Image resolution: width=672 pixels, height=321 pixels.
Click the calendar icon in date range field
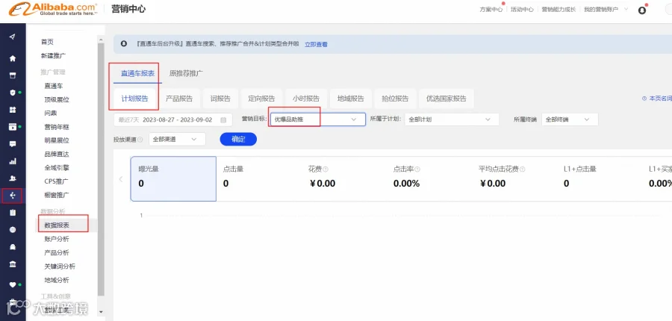click(223, 120)
